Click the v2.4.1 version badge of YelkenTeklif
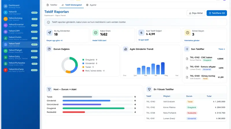The width and height of the screenshot is (231, 129). pyautogui.click(x=34, y=44)
